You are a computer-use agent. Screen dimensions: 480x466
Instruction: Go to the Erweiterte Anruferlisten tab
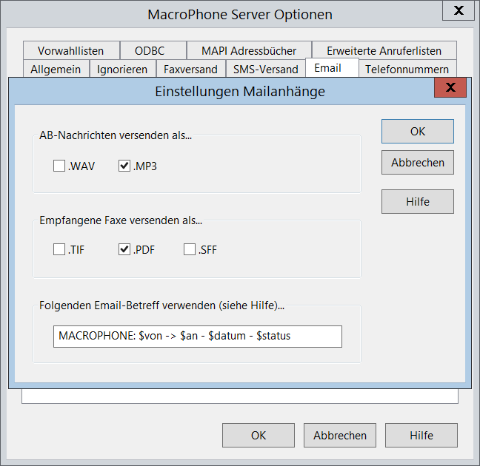point(384,51)
